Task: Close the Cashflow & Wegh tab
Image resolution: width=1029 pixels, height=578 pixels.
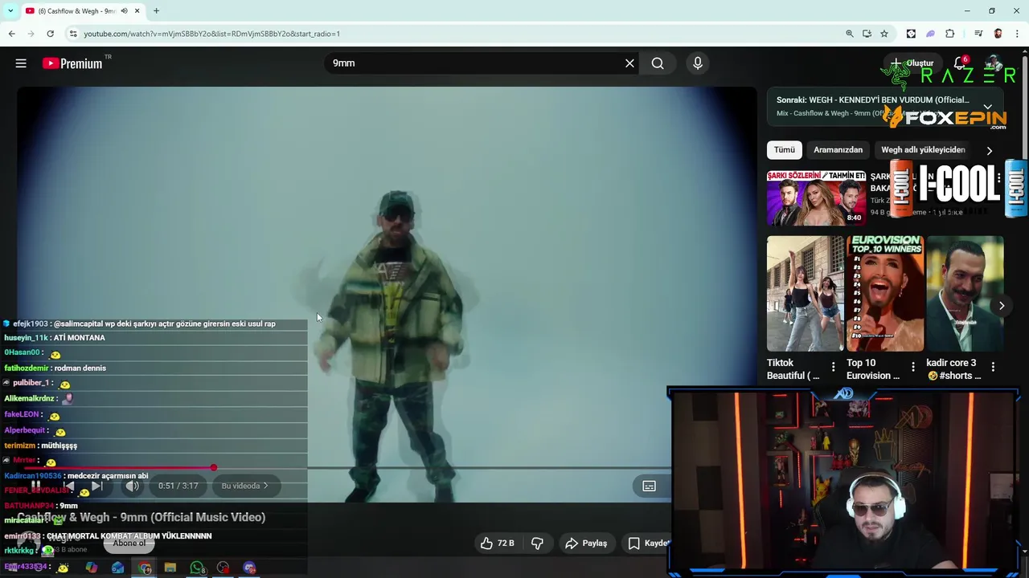Action: [137, 11]
